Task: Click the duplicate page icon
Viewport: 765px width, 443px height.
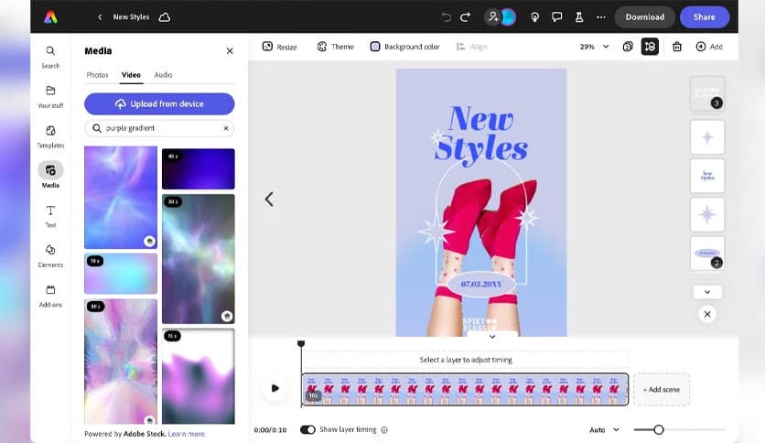Action: (x=628, y=47)
